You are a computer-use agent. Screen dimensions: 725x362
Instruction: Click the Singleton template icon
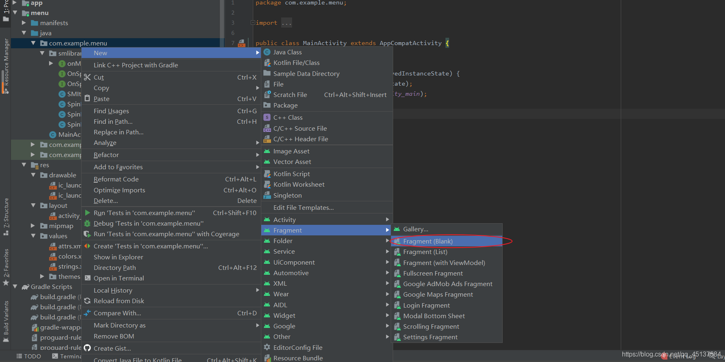(267, 195)
